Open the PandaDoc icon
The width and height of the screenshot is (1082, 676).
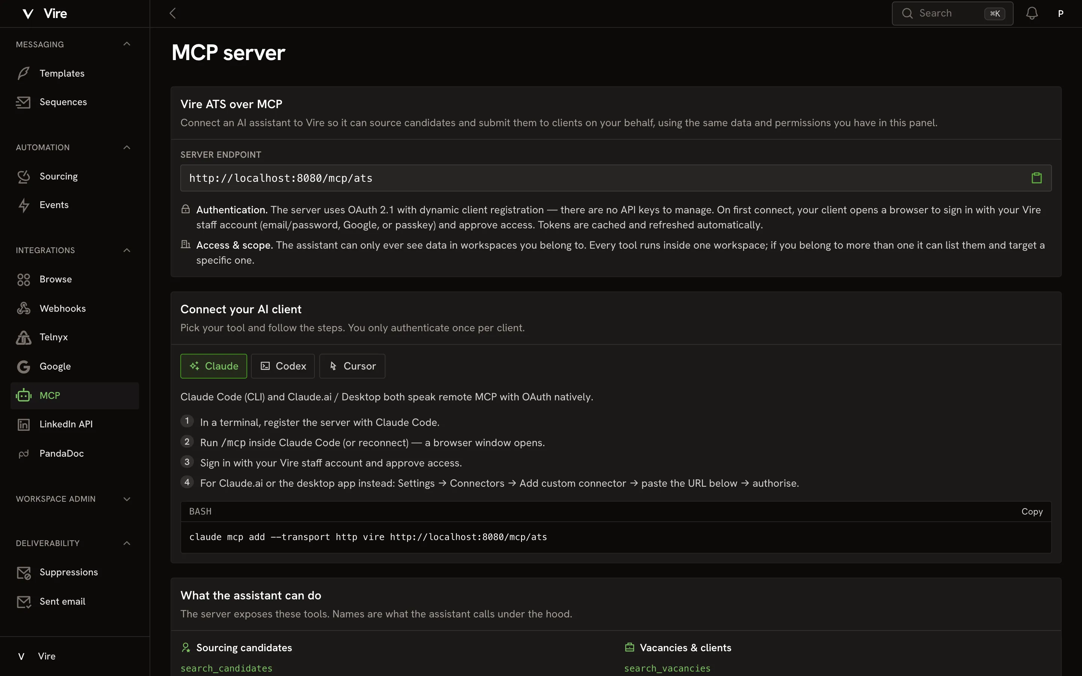(24, 454)
